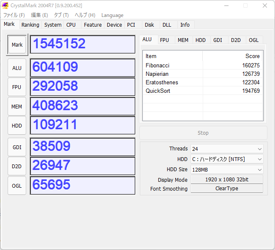Click the ClearType font smoothing button

227,189
